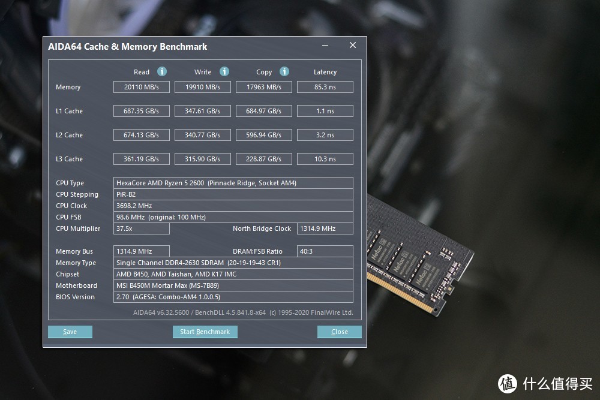Click the Motherboard label
Screen dimensions: 600x400
77,285
